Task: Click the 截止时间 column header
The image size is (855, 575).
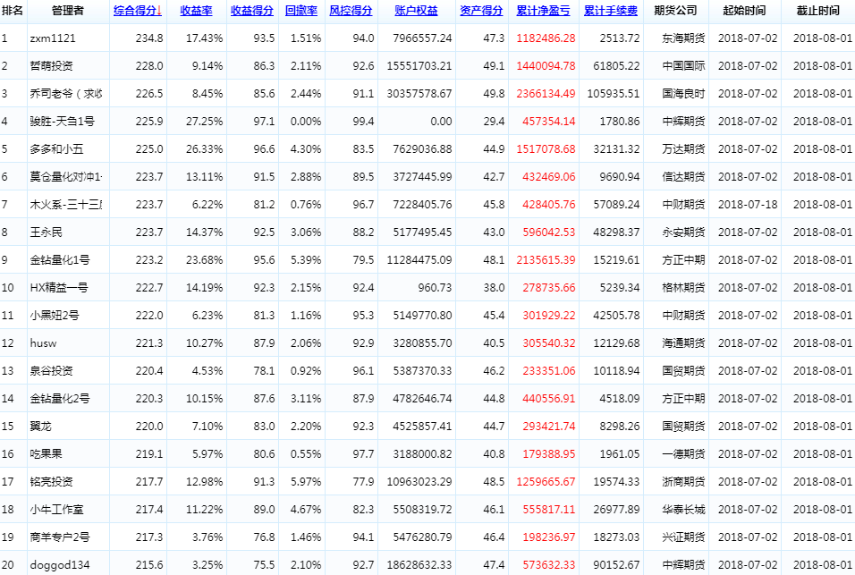Action: [x=818, y=11]
